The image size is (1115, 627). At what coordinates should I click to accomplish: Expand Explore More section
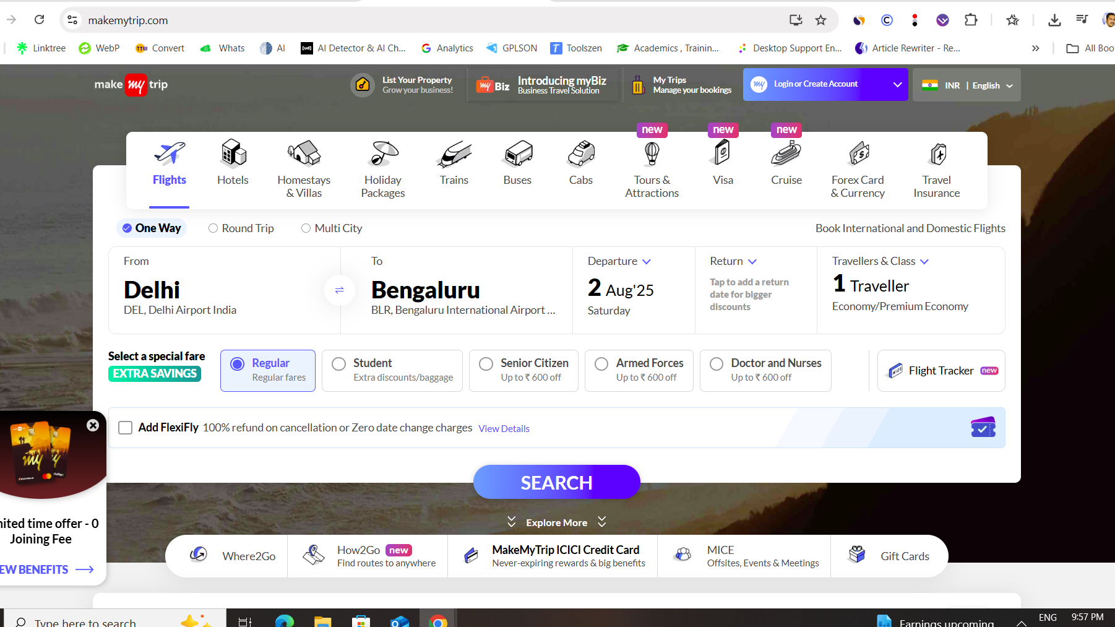click(x=556, y=522)
